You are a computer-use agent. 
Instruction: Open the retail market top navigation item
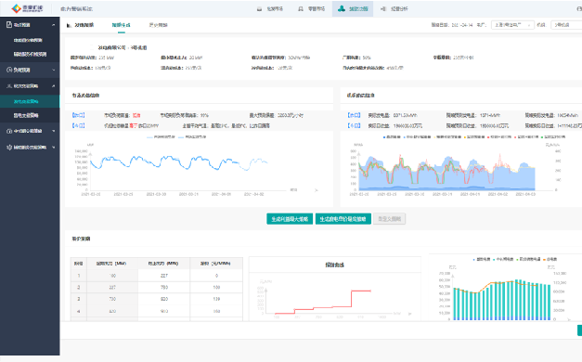point(311,9)
